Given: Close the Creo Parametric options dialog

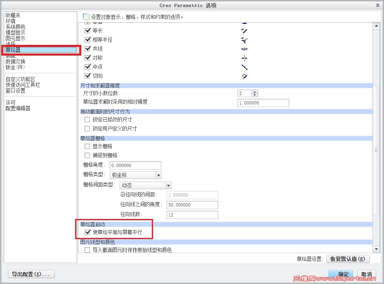Looking at the screenshot, I should pyautogui.click(x=378, y=5).
